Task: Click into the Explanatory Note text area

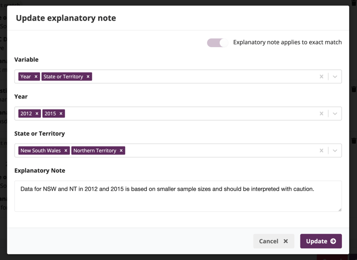Action: coord(178,196)
